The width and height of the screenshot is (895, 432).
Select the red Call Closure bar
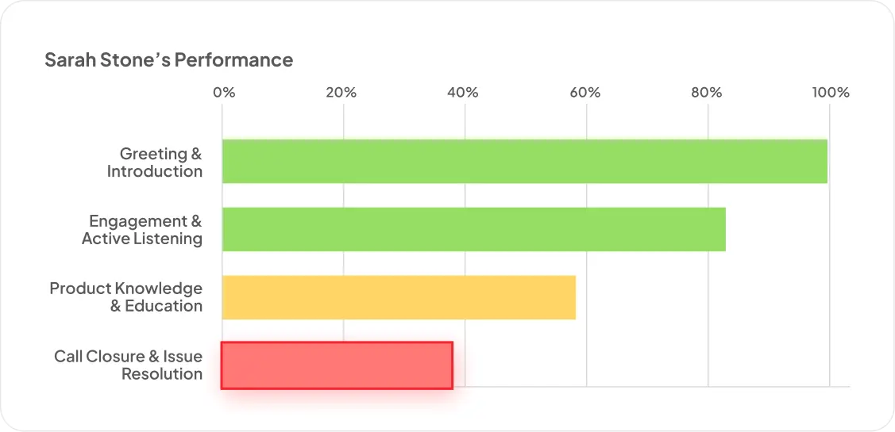pyautogui.click(x=337, y=365)
